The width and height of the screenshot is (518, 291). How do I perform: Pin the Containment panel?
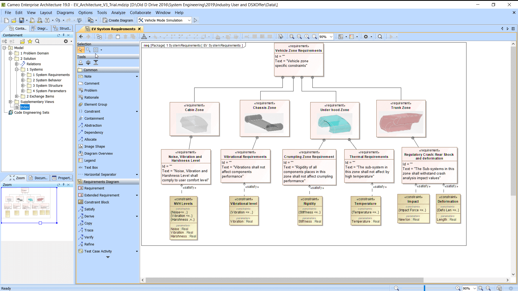[x=63, y=35]
